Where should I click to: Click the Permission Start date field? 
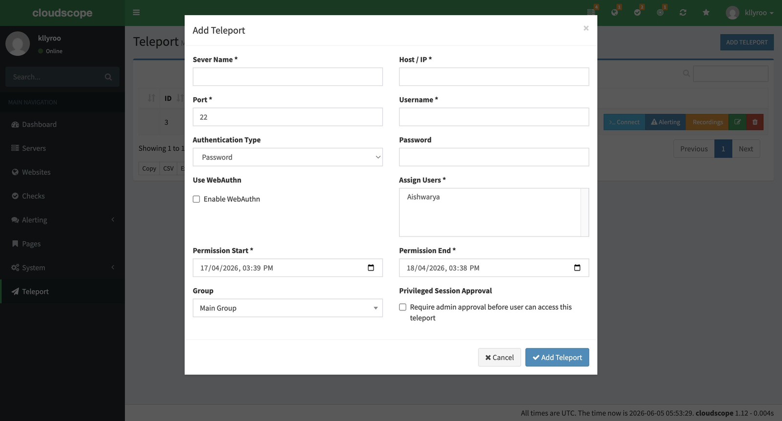(287, 268)
